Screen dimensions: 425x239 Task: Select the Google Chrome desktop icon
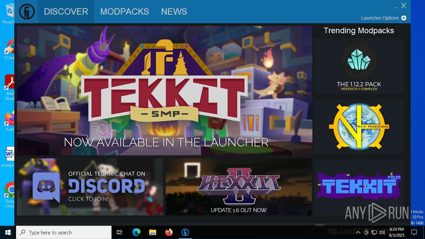coord(10,195)
